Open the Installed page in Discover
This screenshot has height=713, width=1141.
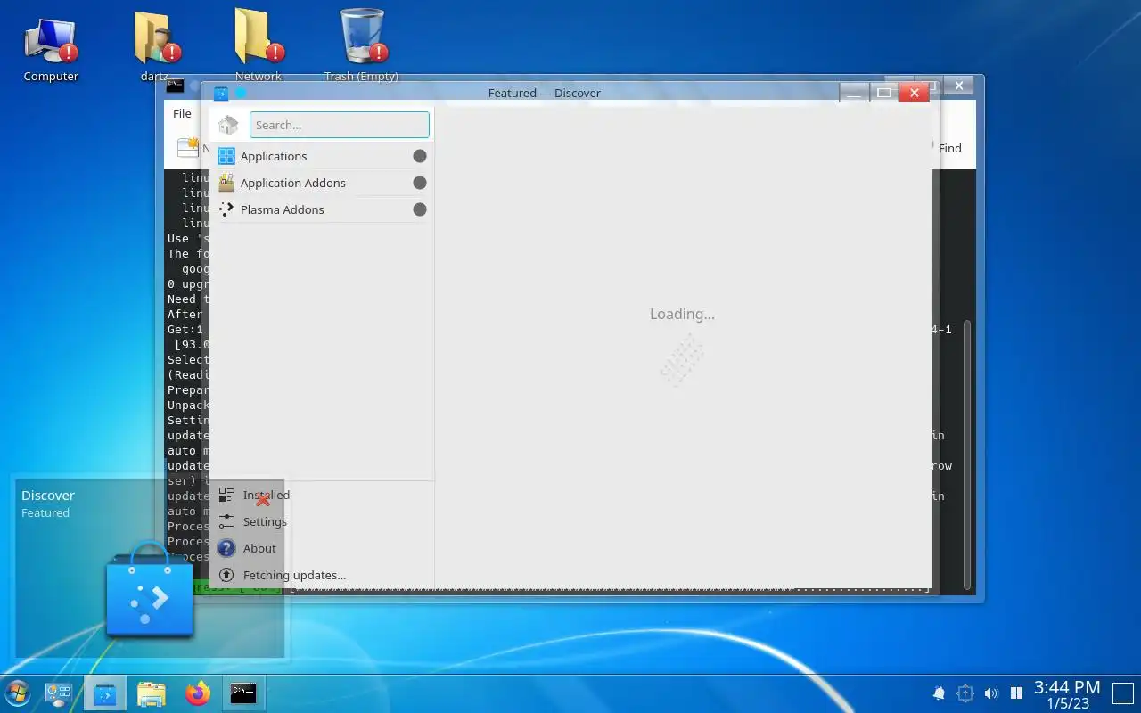[321, 495]
